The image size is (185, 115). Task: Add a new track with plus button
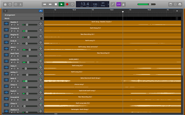pos(5,11)
